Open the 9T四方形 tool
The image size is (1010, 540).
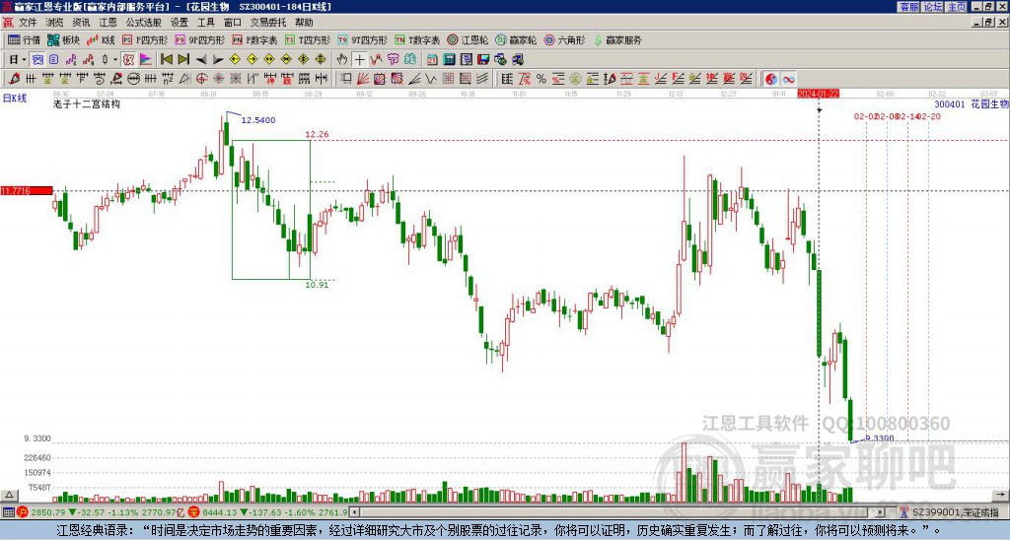click(x=363, y=39)
